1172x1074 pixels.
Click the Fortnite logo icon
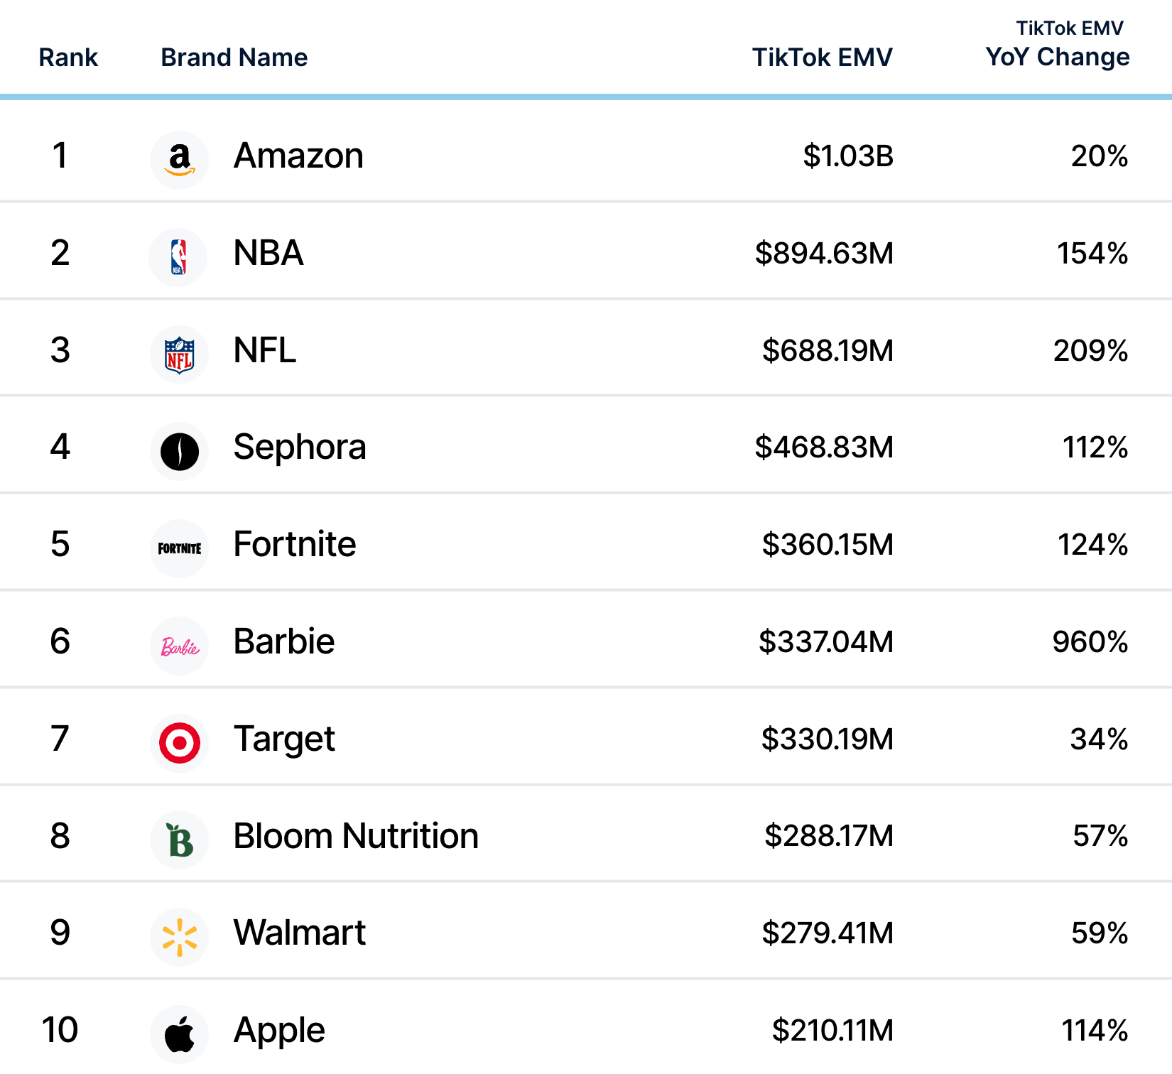coord(179,548)
